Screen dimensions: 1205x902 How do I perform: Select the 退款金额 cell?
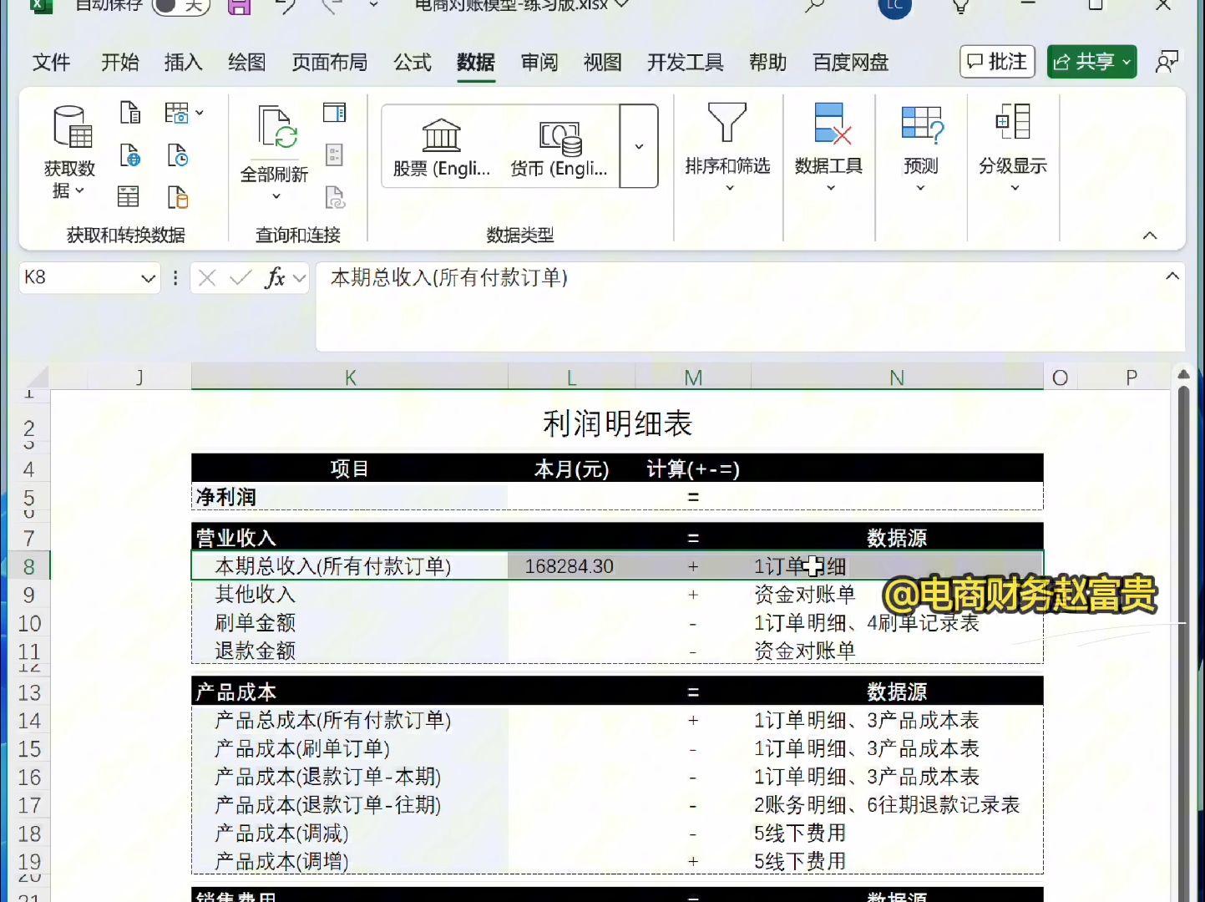click(x=350, y=651)
